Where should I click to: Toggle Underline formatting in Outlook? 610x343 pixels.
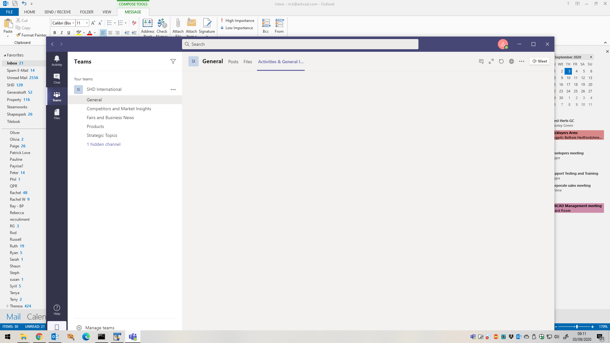click(69, 33)
